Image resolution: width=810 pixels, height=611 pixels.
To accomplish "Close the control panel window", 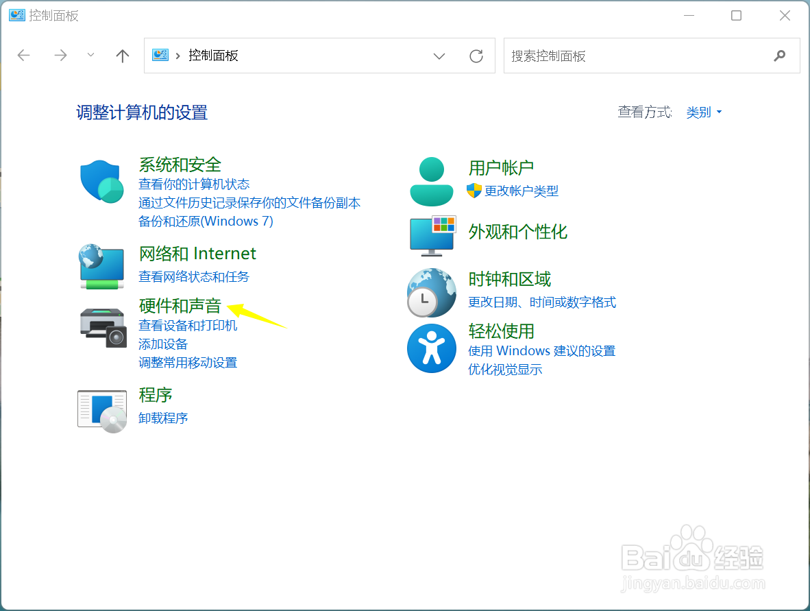I will coord(785,16).
